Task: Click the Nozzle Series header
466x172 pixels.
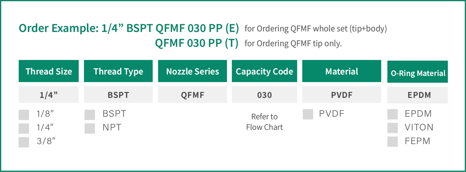Action: (x=192, y=71)
